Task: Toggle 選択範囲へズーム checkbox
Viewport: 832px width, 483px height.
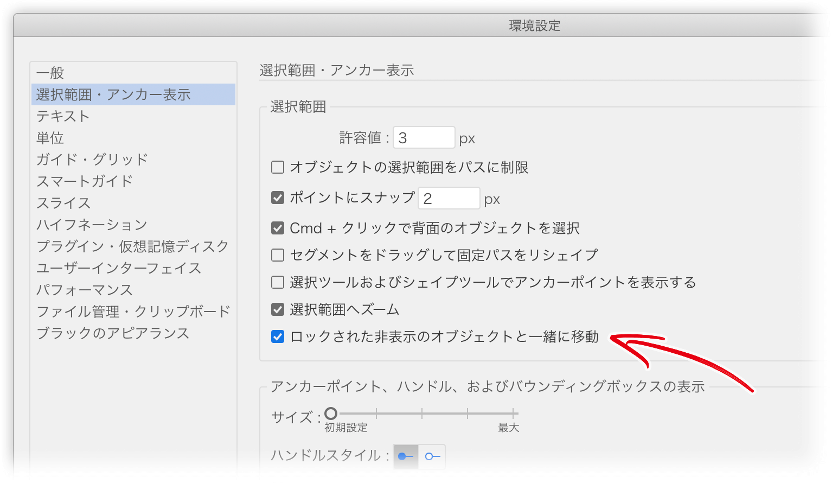Action: (278, 309)
